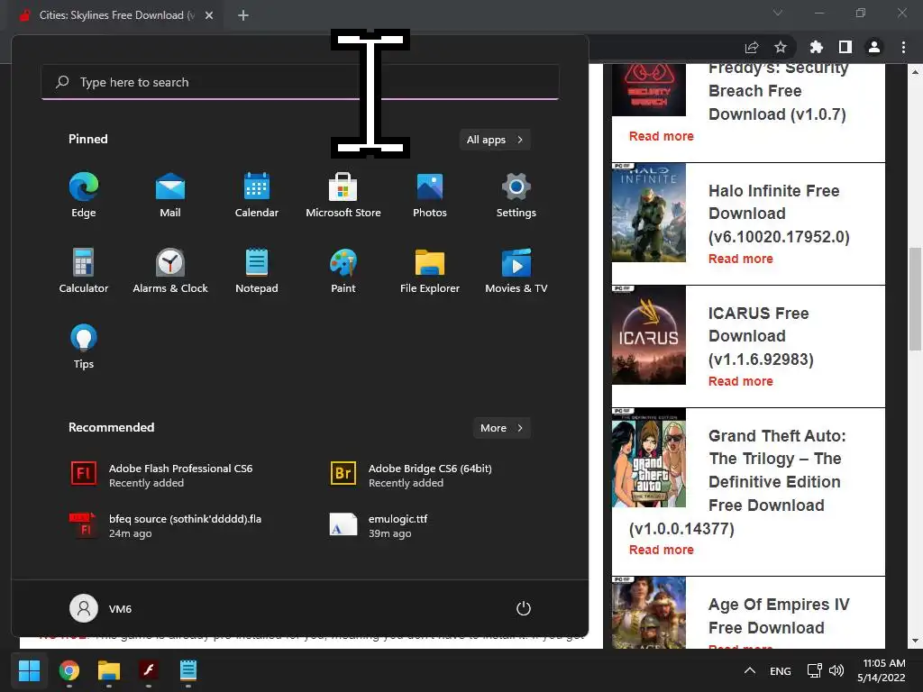Click the page vertical scrollbar thumb
The width and height of the screenshot is (923, 692).
pos(915,299)
